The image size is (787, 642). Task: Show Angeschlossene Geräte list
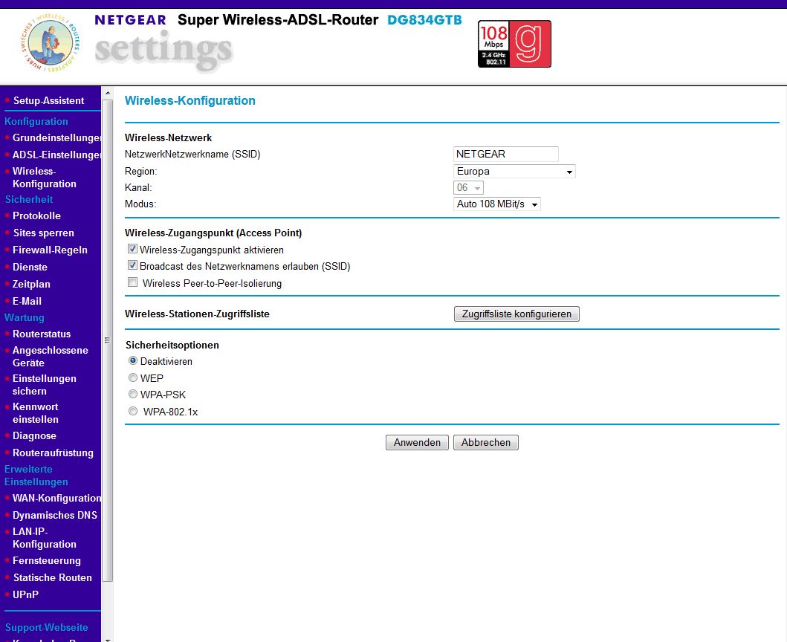51,357
